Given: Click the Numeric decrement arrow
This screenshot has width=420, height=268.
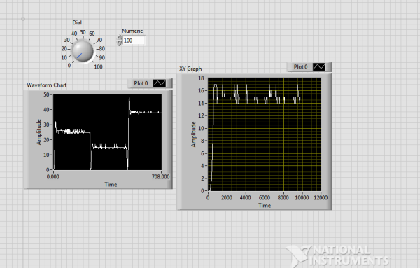Looking at the screenshot, I should (x=119, y=43).
